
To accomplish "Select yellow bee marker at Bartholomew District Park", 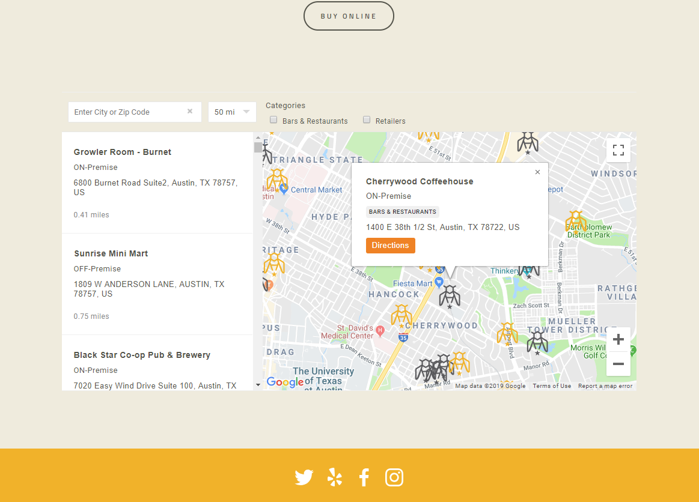I will (x=576, y=222).
